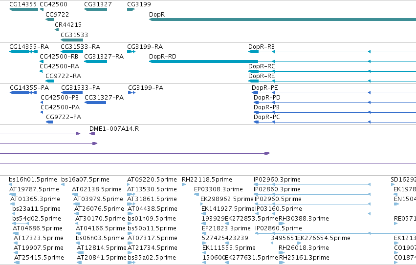Click the DopR-RB transcript label
The image size is (416, 265).
point(262,47)
